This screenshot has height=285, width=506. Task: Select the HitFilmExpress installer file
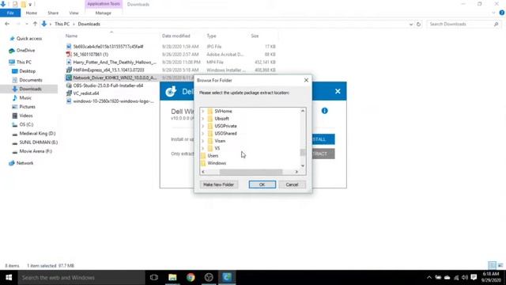[x=108, y=70]
